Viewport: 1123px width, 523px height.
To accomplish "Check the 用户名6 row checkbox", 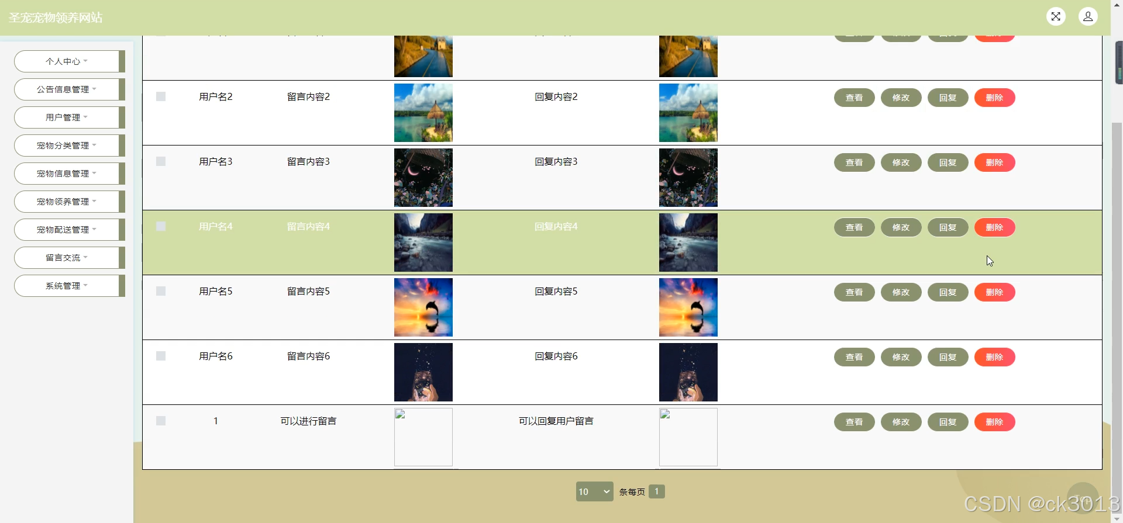I will 161,356.
